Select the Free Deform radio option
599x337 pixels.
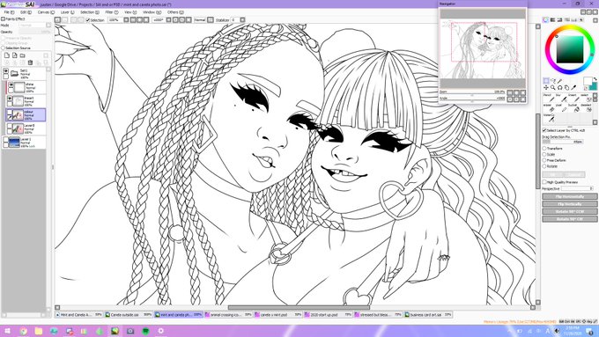click(x=544, y=160)
